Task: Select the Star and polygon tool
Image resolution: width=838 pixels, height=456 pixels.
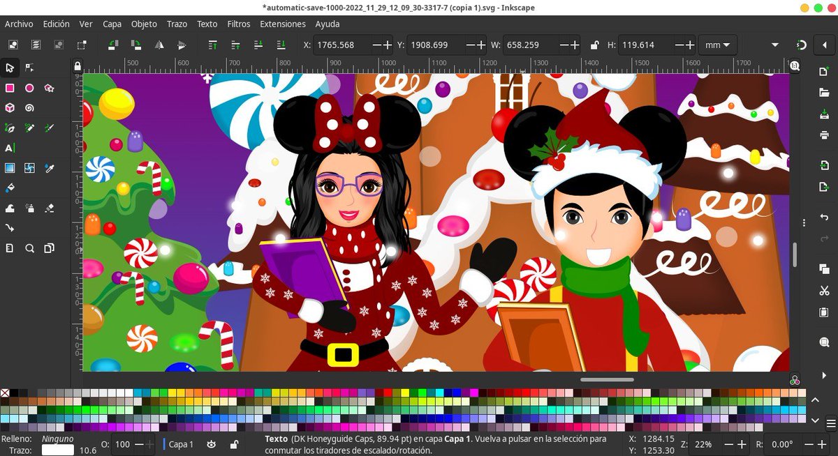Action: tap(49, 89)
